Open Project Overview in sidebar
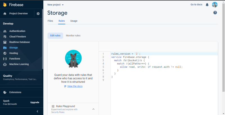 click(19, 13)
